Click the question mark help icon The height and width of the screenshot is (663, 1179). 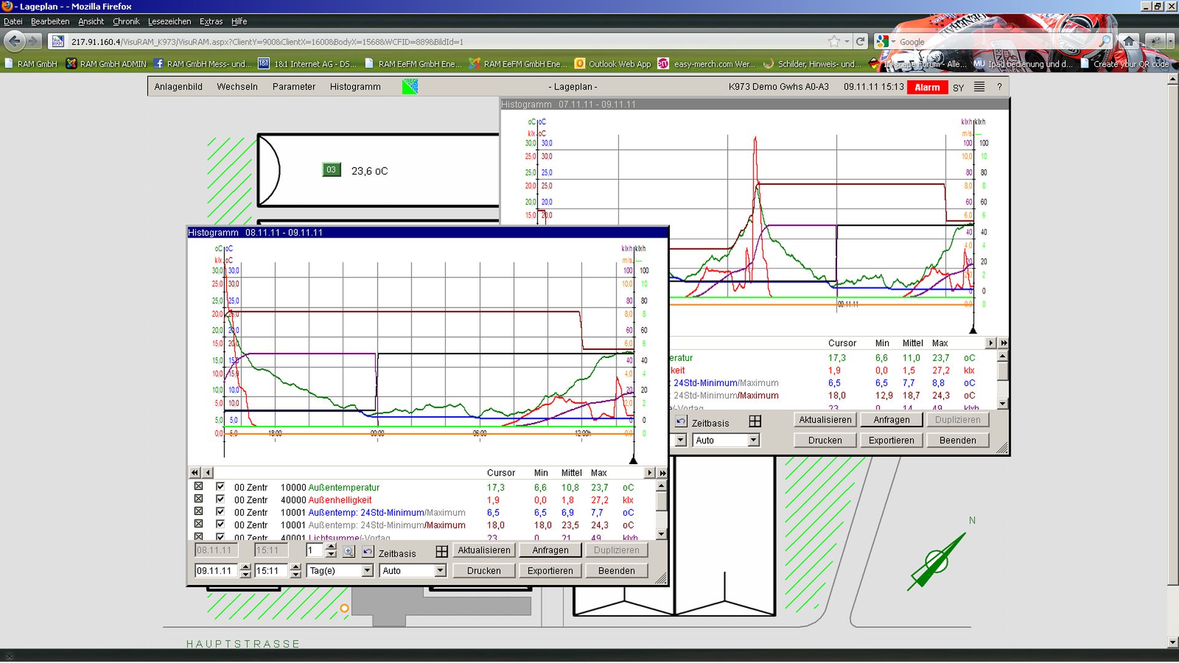999,87
